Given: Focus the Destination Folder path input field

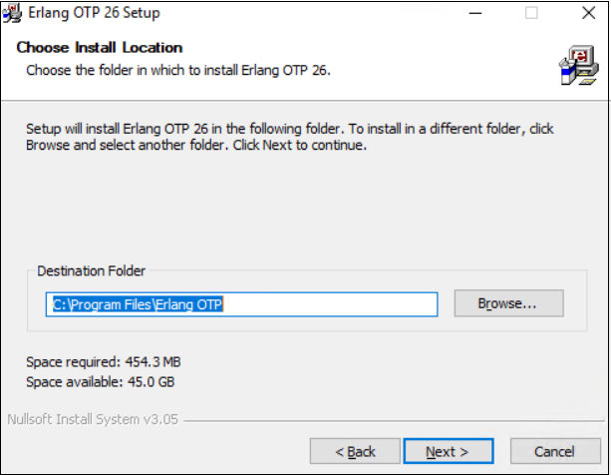Looking at the screenshot, I should [329, 304].
